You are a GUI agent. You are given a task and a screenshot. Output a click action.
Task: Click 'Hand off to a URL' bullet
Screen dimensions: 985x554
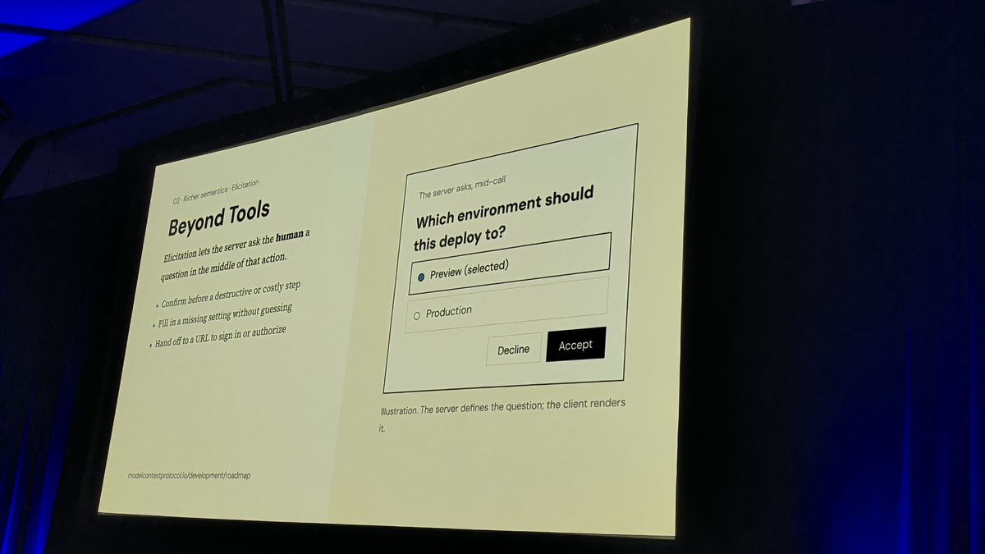220,337
